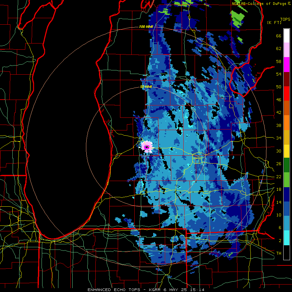
Task: Click the medium blue 18 kft legend swatch
Action: 286,209
